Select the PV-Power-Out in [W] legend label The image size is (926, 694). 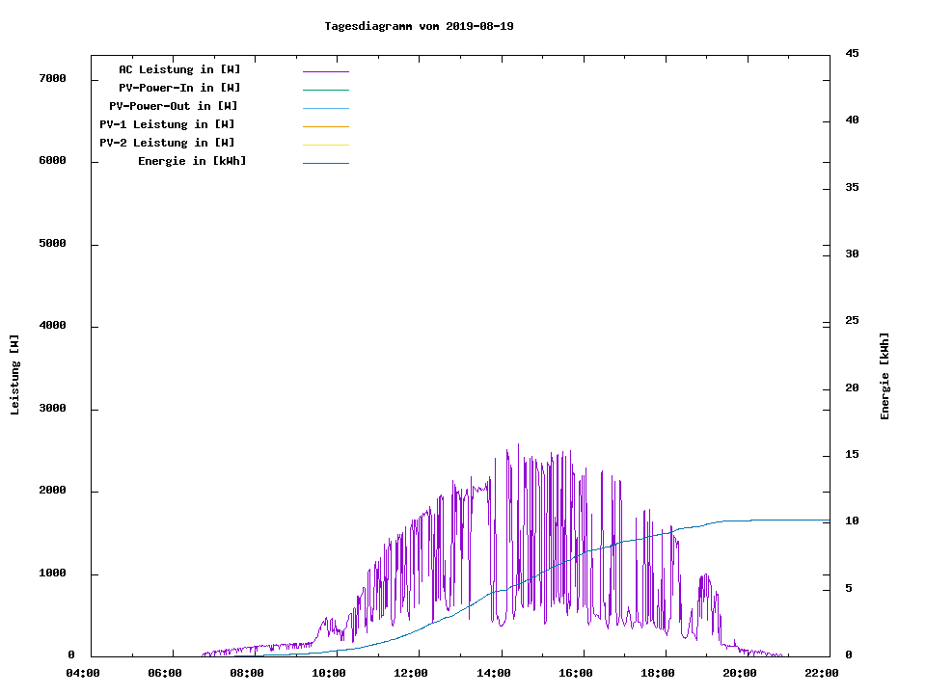174,106
